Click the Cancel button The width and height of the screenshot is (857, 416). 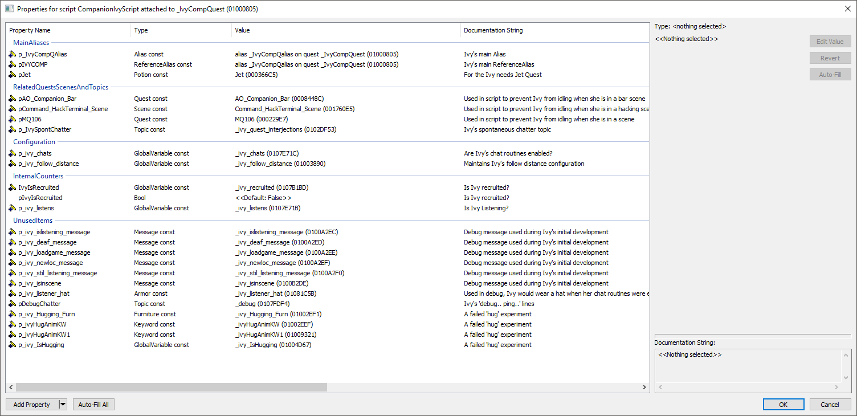click(x=830, y=405)
